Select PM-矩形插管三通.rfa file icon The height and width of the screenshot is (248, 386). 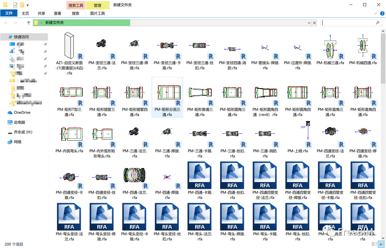click(102, 92)
